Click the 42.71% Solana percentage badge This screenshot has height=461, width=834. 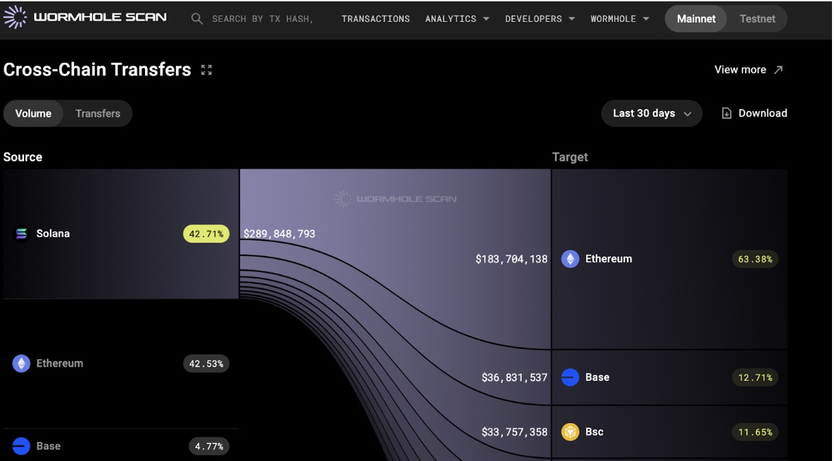(206, 234)
